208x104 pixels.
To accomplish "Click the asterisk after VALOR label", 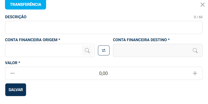I will (x=19, y=62).
